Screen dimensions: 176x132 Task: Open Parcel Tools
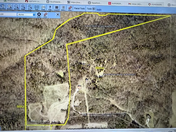[79, 9]
